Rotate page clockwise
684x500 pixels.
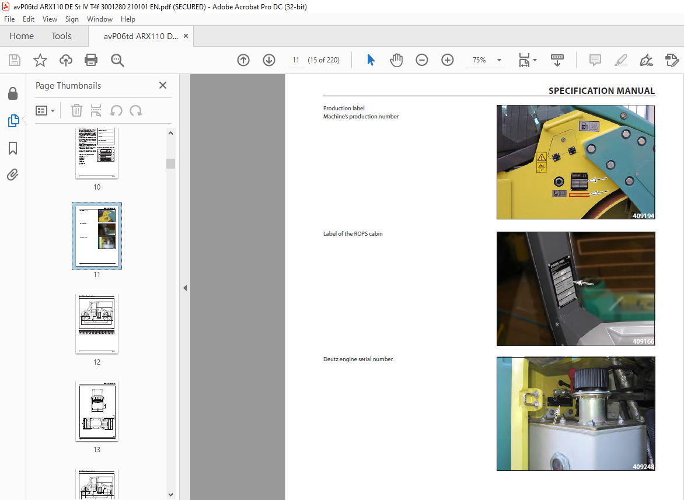135,111
